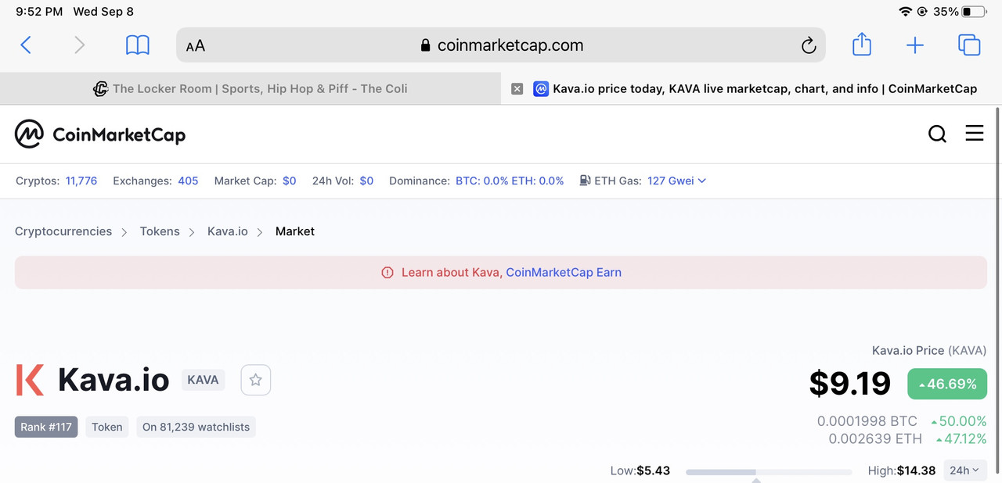Close the Kava.io tab
The width and height of the screenshot is (1002, 483).
[x=517, y=89]
